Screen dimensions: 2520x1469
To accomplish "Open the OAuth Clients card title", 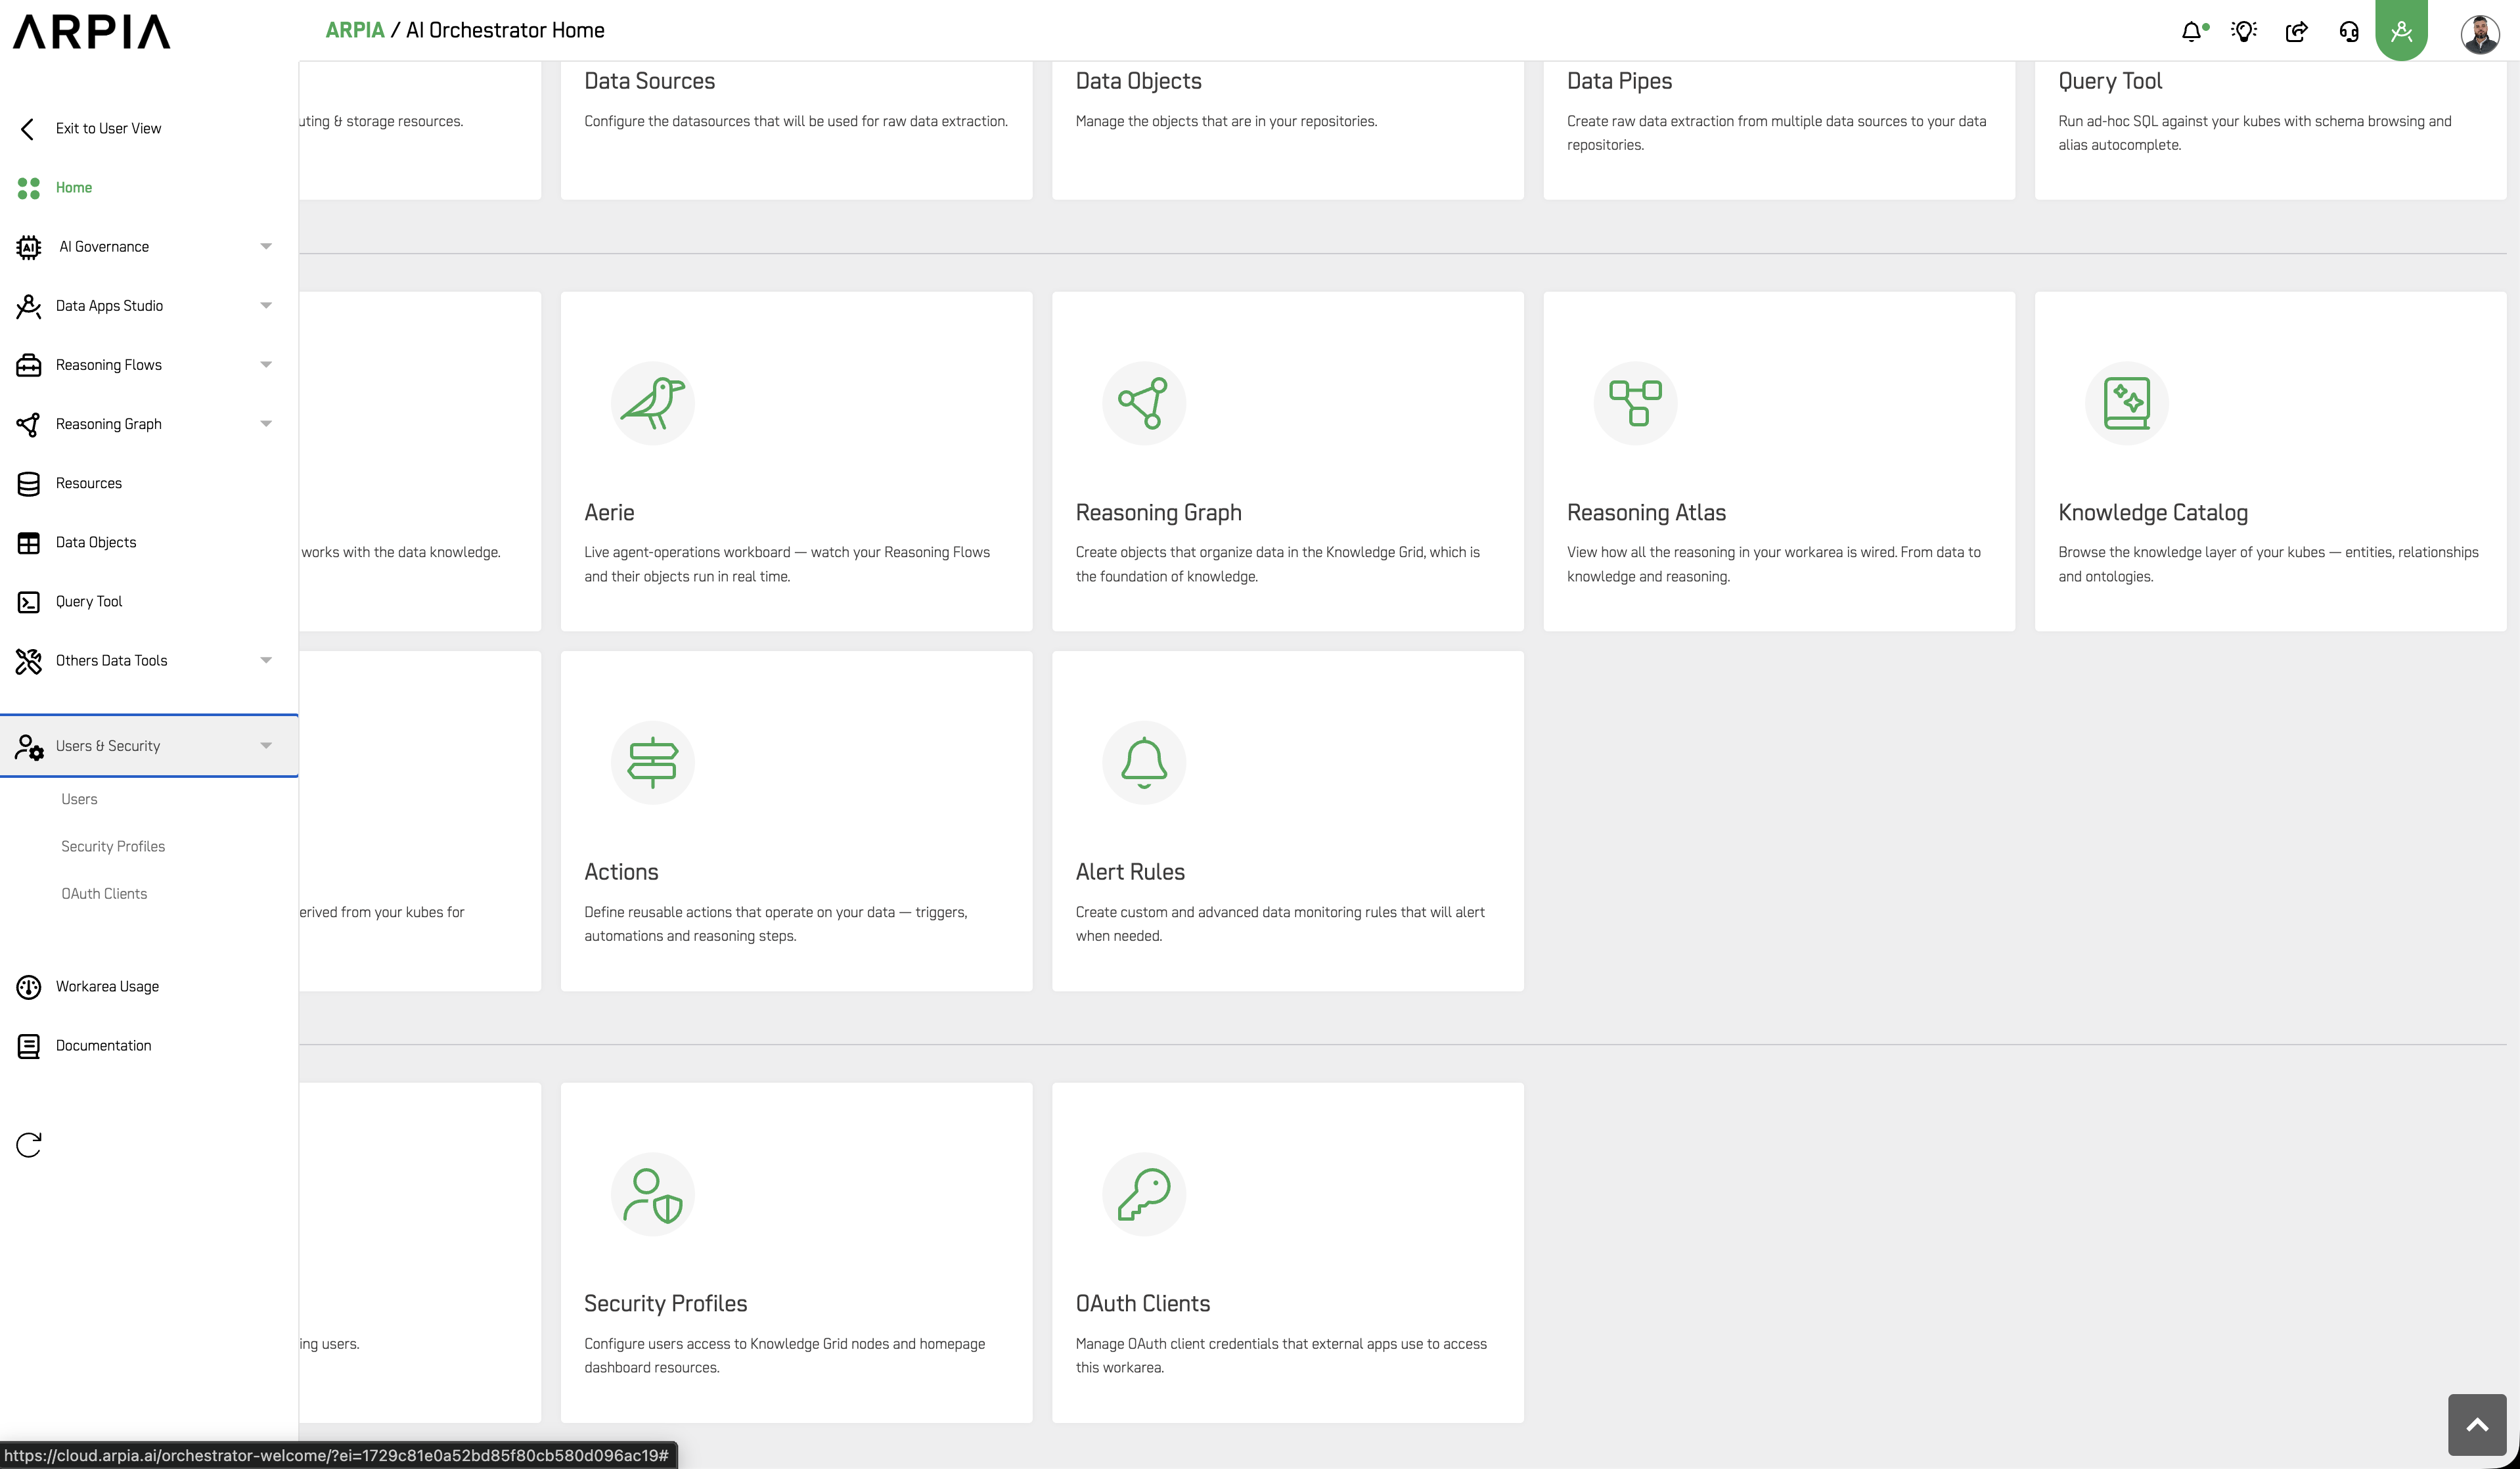I will pos(1142,1304).
